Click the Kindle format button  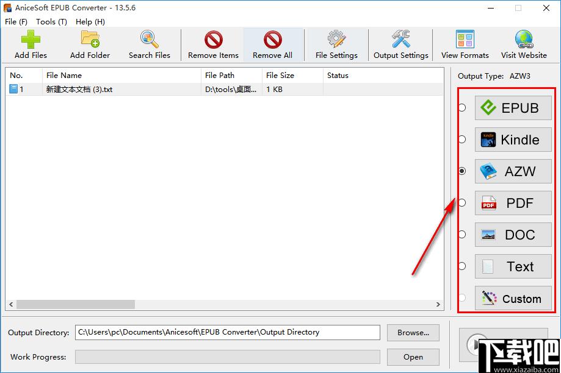[513, 140]
